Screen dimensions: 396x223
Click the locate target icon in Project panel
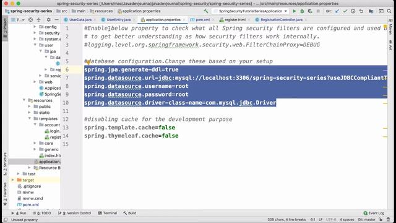[30, 20]
